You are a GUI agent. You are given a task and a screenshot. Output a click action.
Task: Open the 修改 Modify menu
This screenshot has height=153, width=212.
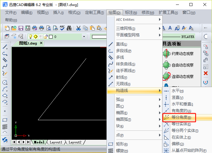(148, 13)
